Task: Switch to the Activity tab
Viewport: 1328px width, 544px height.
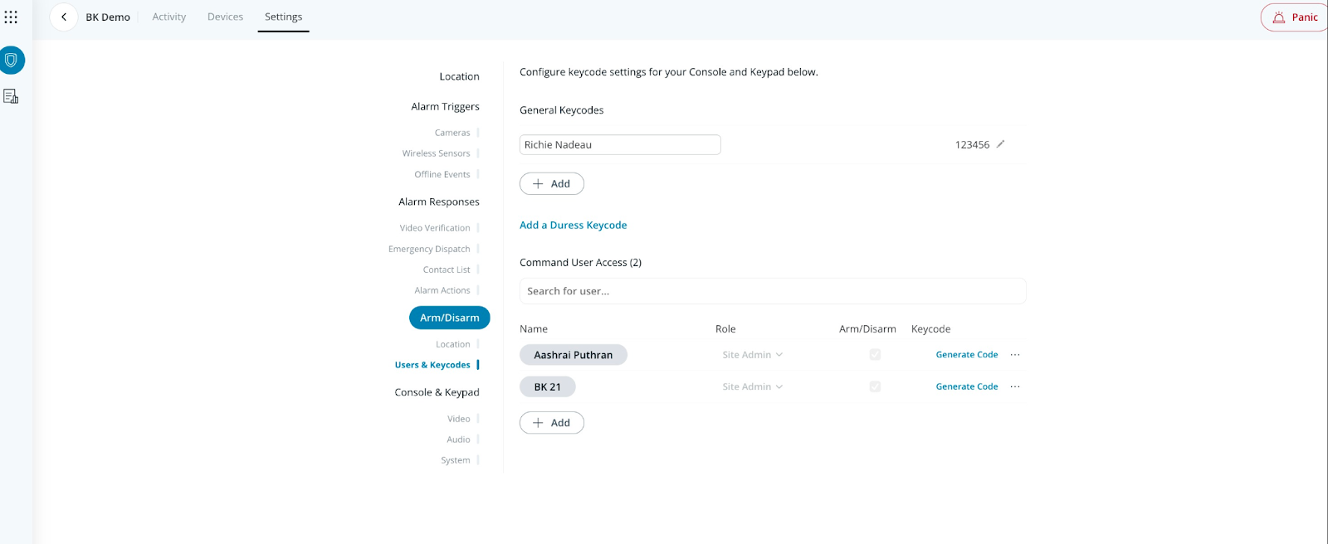Action: tap(169, 17)
